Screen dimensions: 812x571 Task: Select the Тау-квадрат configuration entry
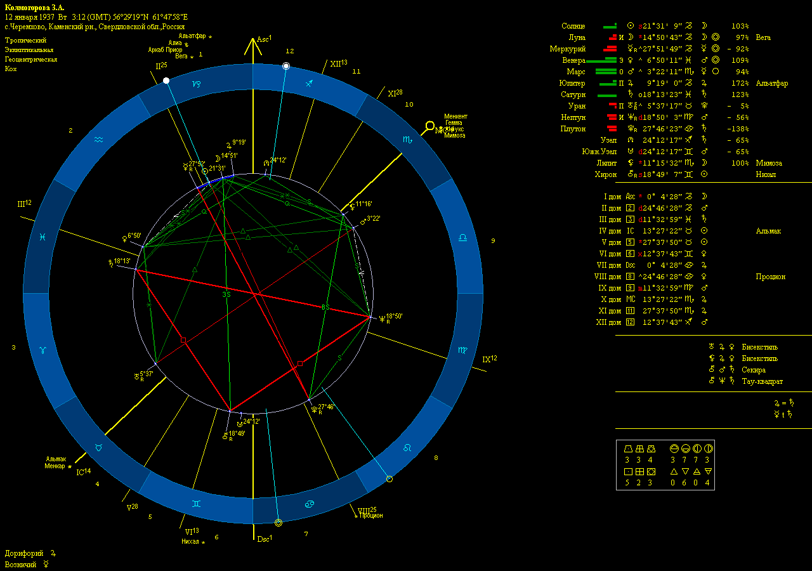tap(763, 381)
